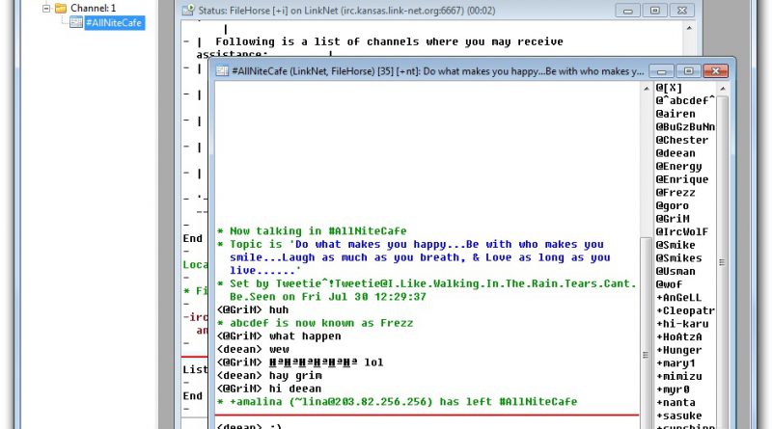Click the Status window title bar icon

[x=188, y=10]
